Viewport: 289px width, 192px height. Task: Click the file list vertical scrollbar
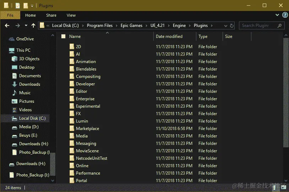pos(286,92)
